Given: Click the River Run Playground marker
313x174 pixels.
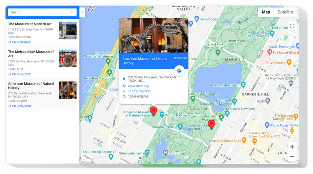Looking at the screenshot, I should tap(109, 72).
